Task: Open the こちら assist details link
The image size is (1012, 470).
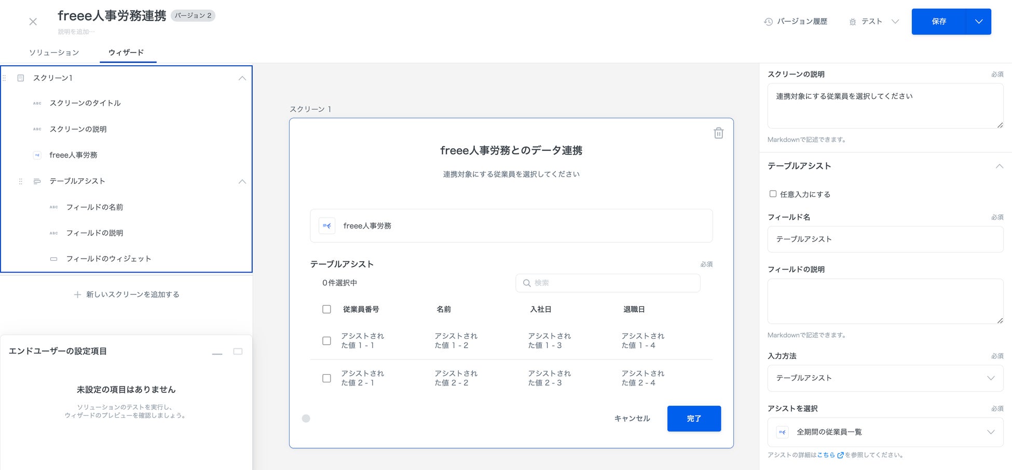Action: point(826,455)
